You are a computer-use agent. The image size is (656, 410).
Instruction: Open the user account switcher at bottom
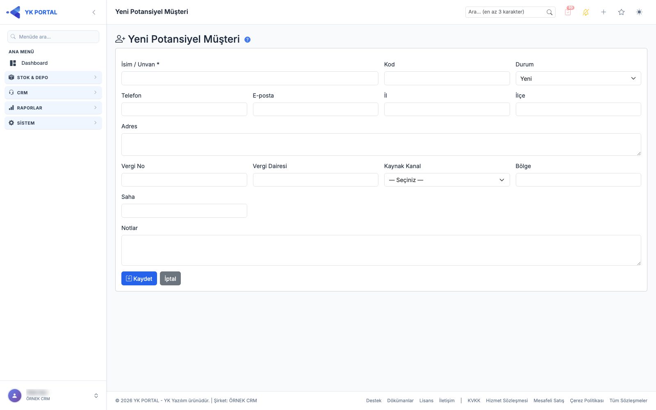(53, 396)
